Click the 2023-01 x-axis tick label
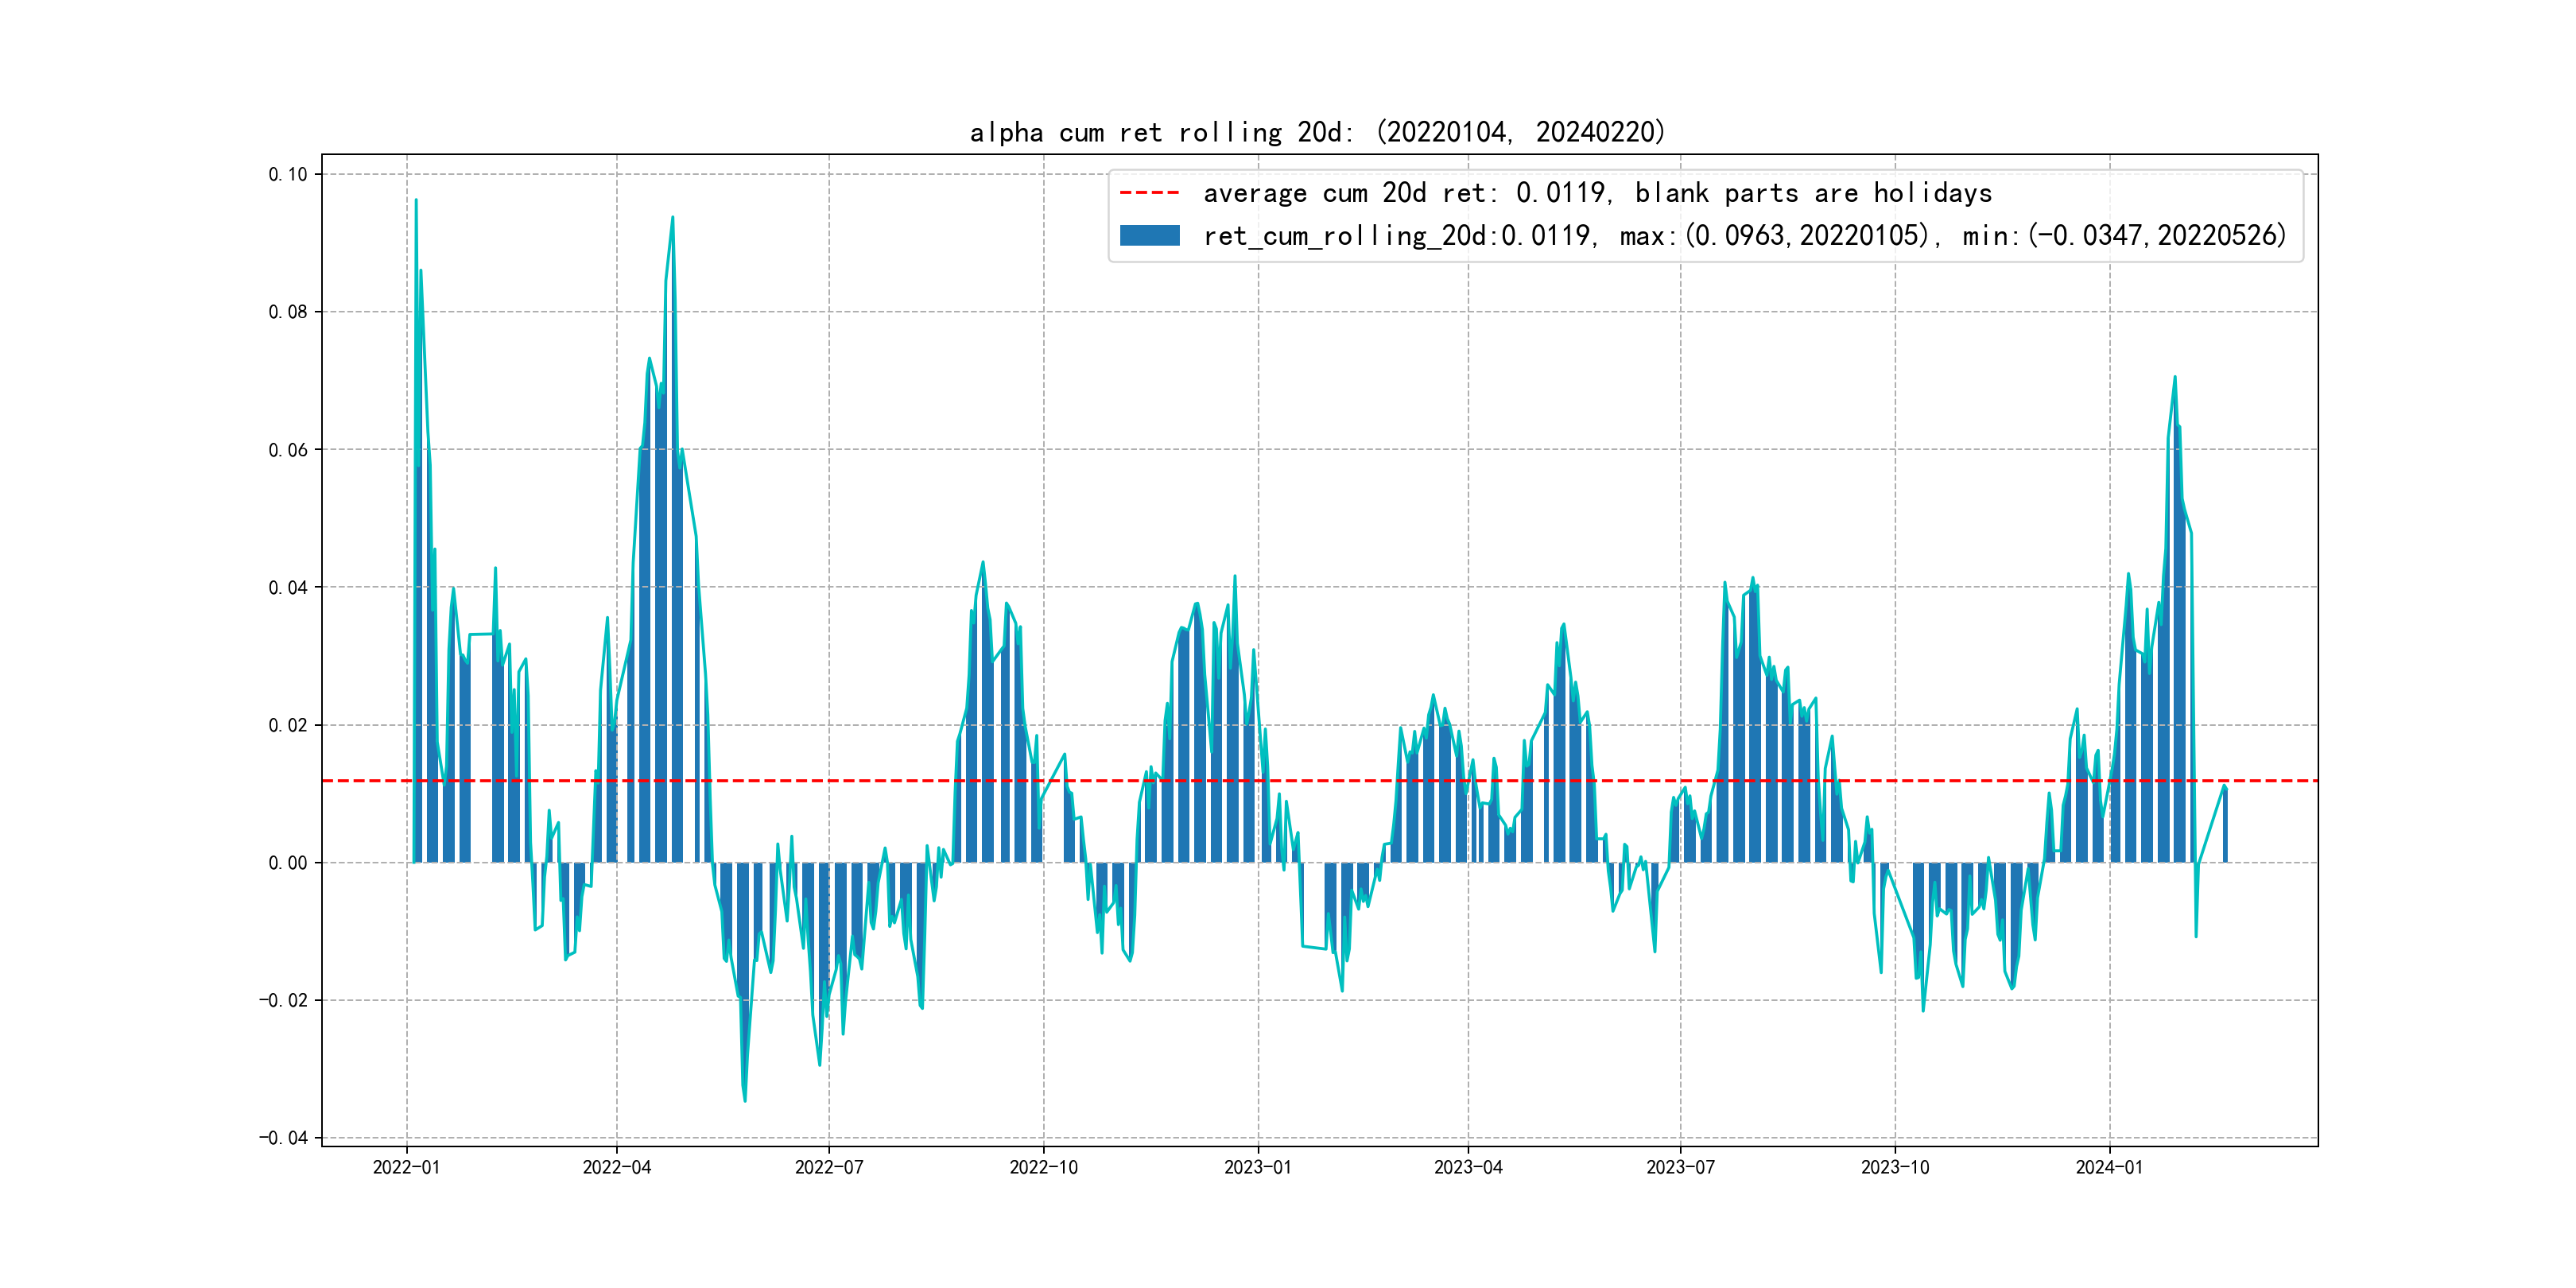The height and width of the screenshot is (1288, 2576). [x=1258, y=1167]
